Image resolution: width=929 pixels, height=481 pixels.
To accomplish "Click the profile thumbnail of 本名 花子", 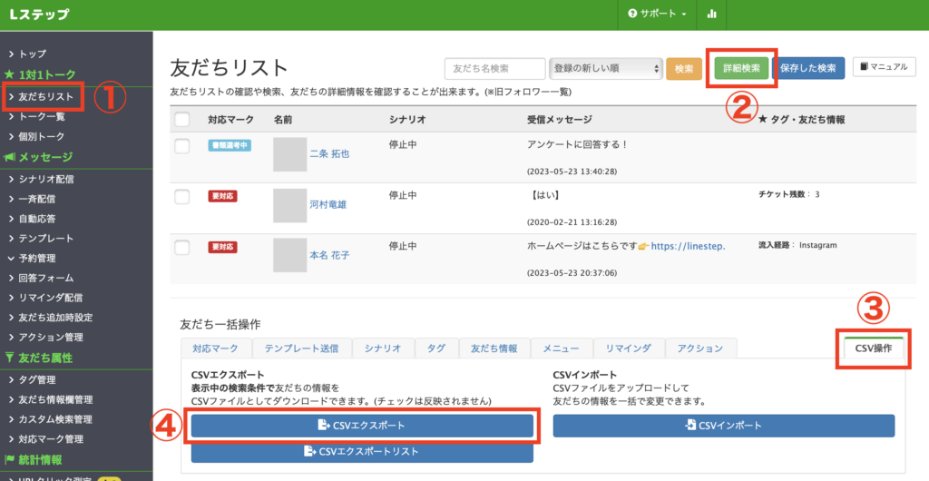I will click(290, 255).
